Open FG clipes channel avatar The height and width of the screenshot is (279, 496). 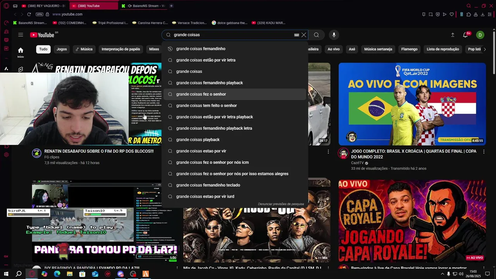click(x=37, y=153)
